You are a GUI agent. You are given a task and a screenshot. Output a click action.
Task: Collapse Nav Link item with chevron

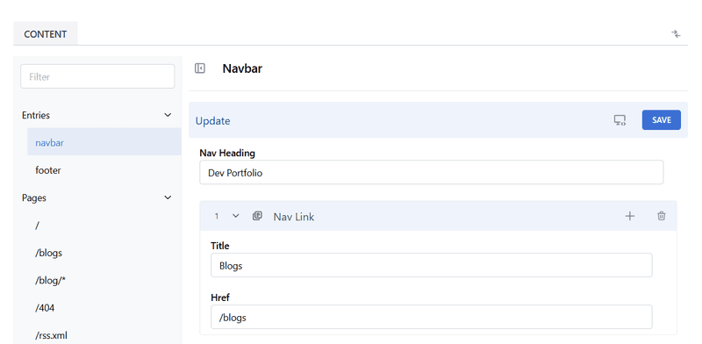pos(236,216)
